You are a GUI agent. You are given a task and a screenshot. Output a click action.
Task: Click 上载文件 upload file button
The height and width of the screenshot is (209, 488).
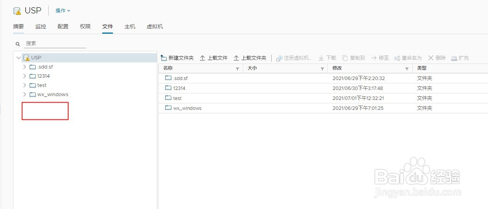(214, 58)
